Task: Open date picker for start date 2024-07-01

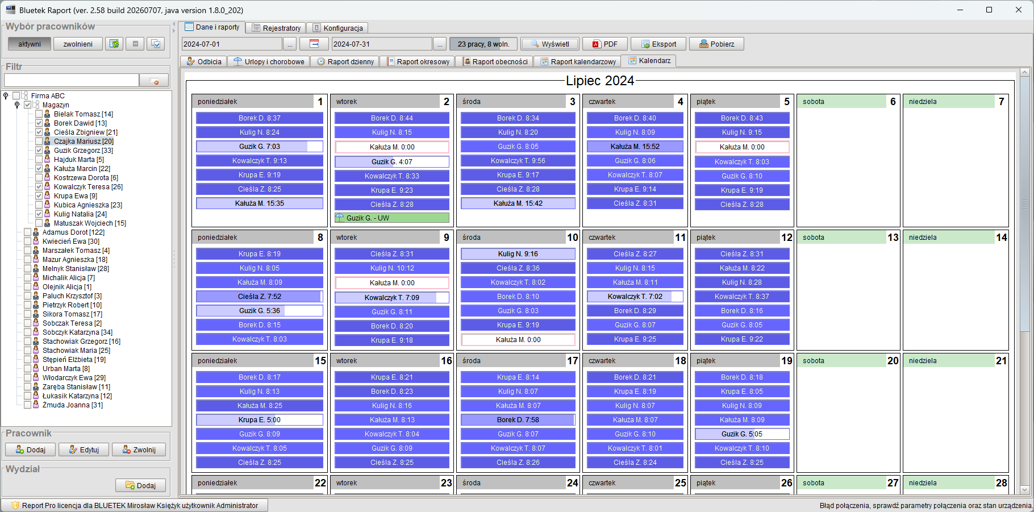Action: [290, 44]
